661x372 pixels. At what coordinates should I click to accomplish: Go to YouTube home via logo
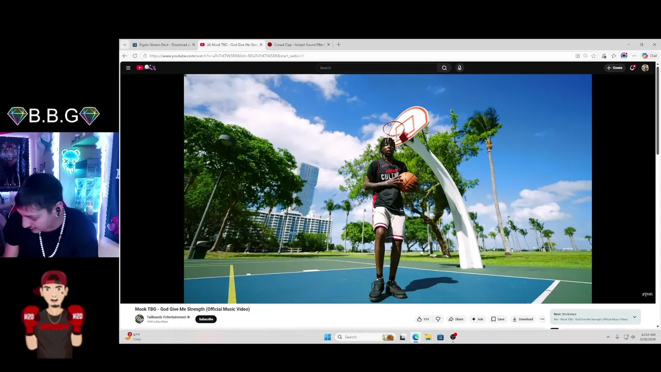146,68
